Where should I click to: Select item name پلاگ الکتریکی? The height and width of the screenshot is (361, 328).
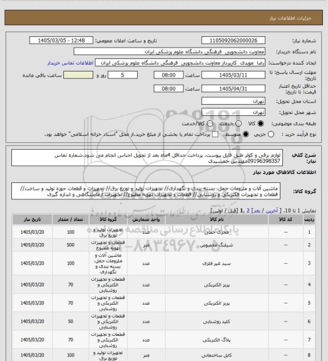pos(217,340)
